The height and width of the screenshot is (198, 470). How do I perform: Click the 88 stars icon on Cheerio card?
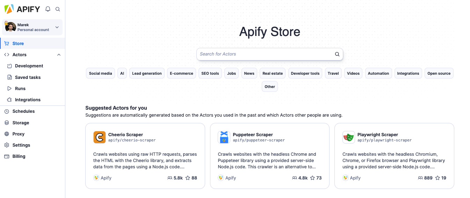(188, 178)
